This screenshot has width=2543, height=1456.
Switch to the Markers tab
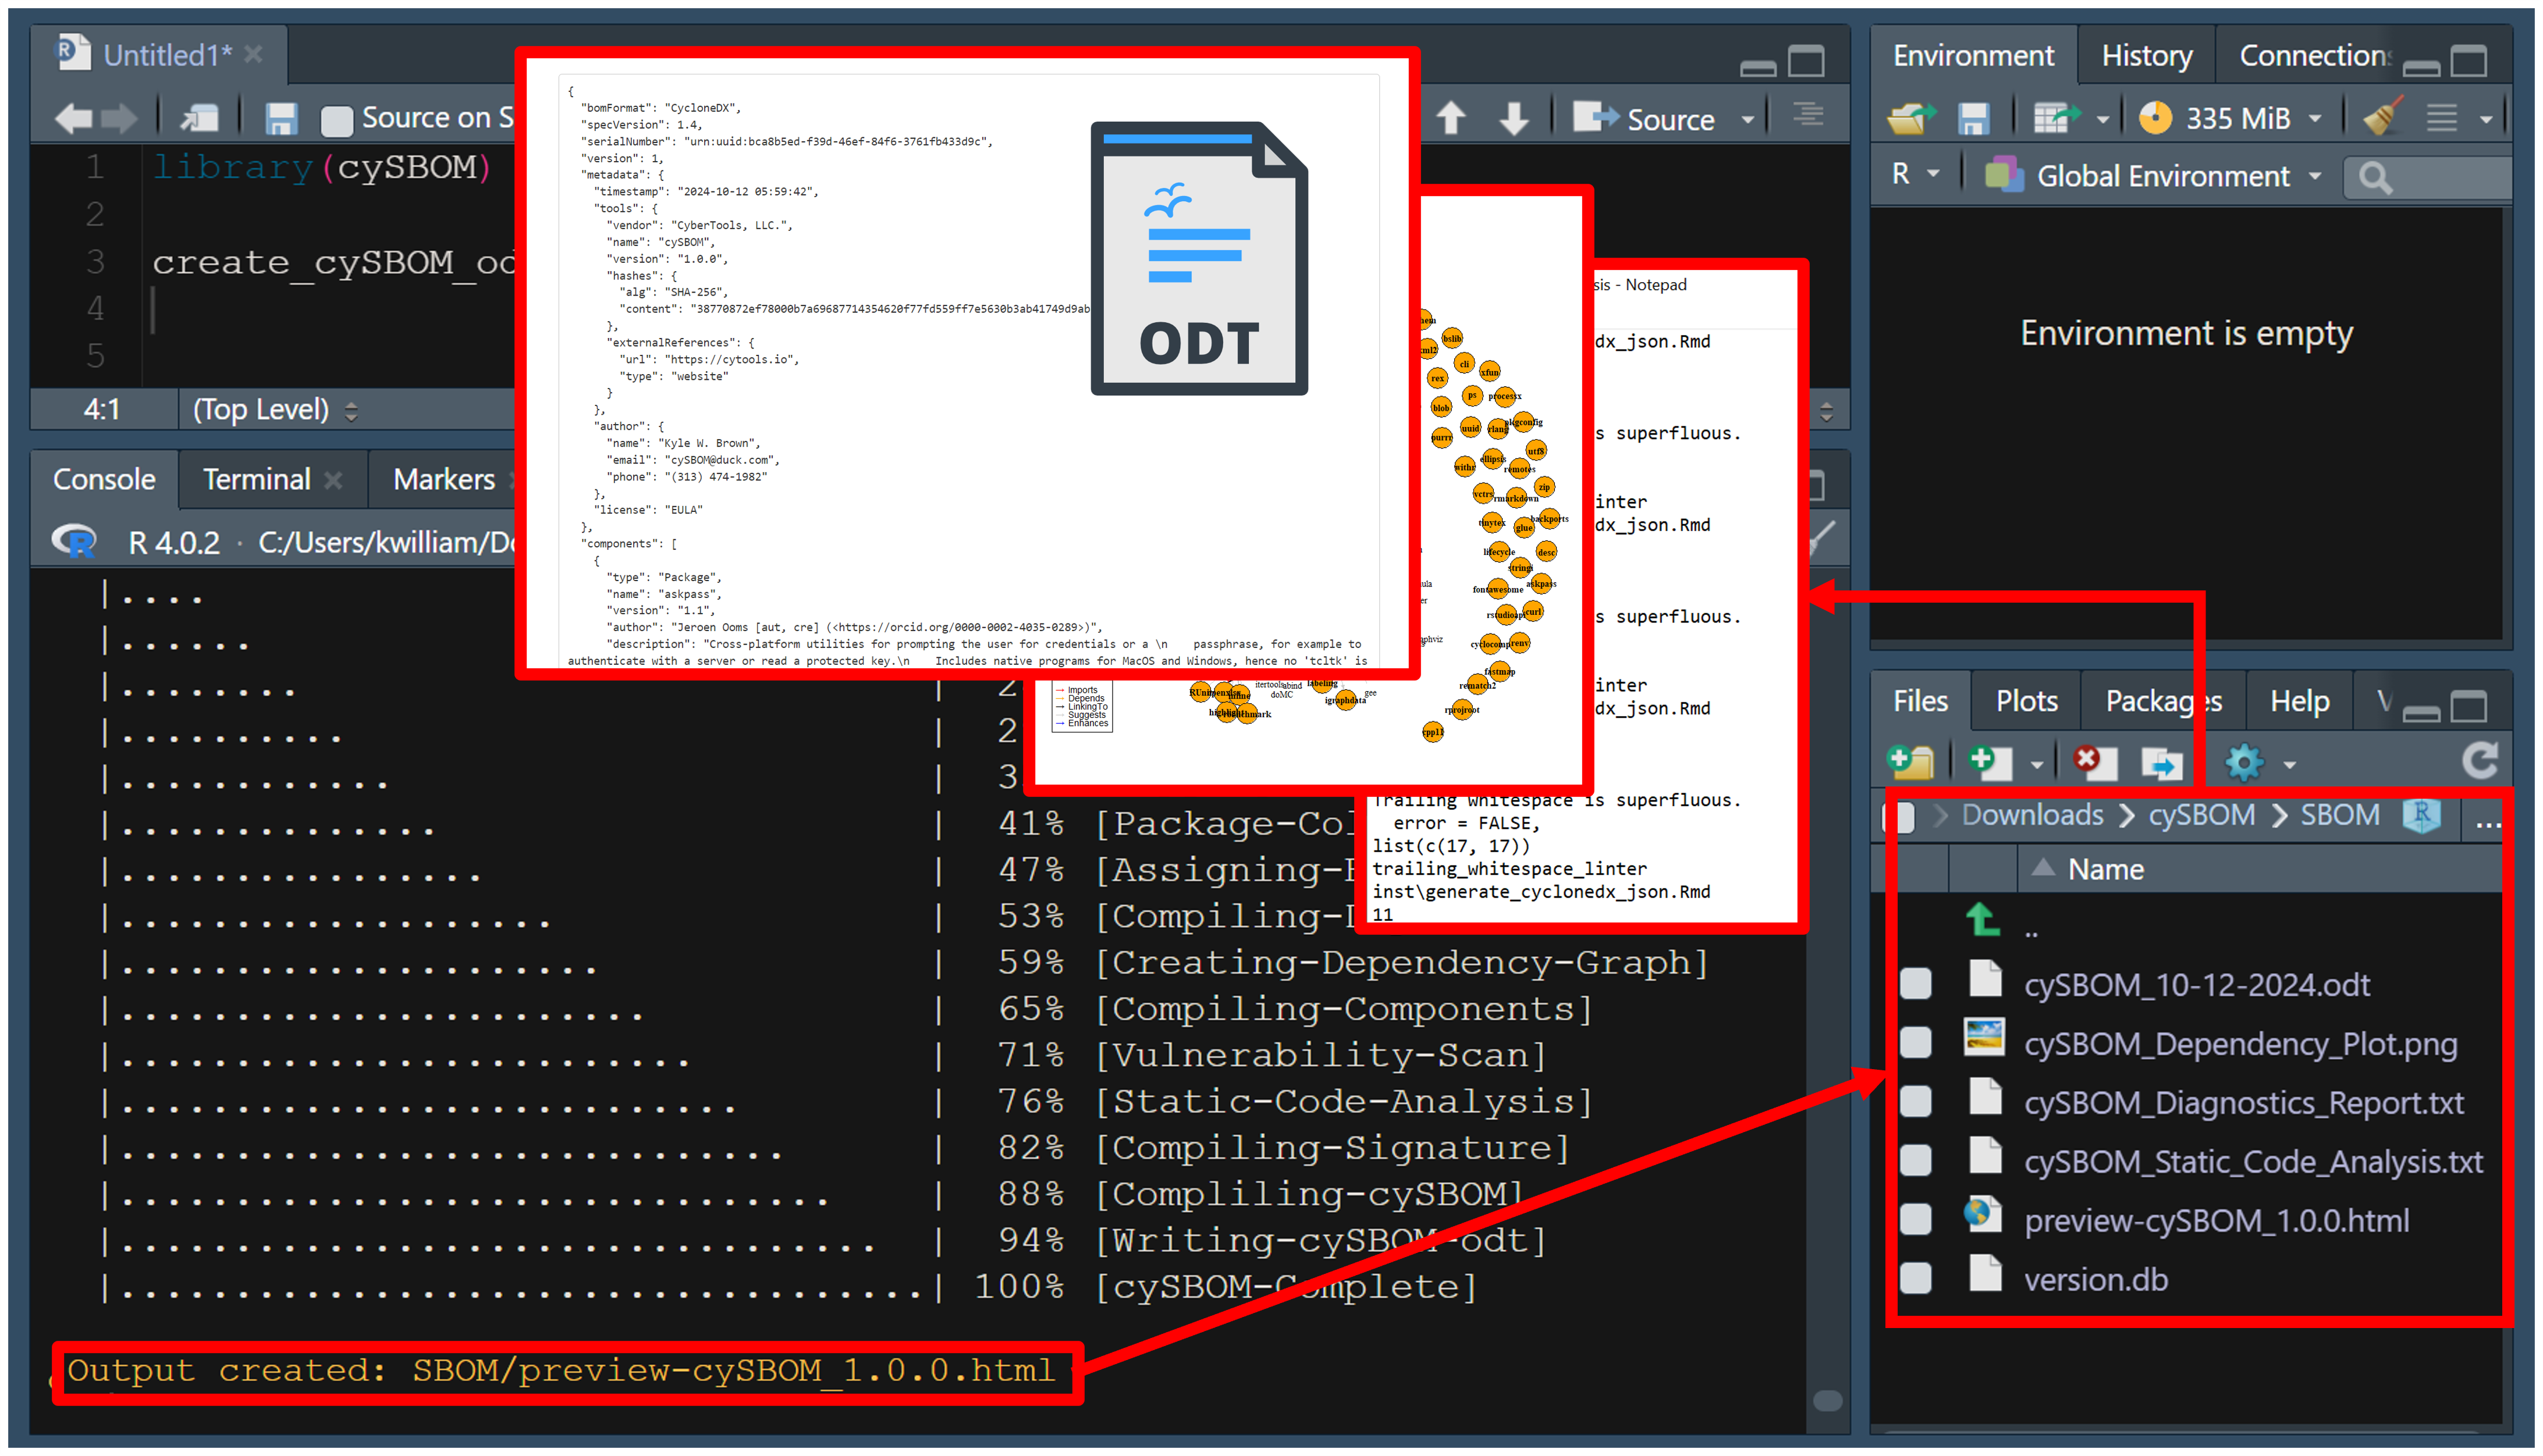[444, 479]
